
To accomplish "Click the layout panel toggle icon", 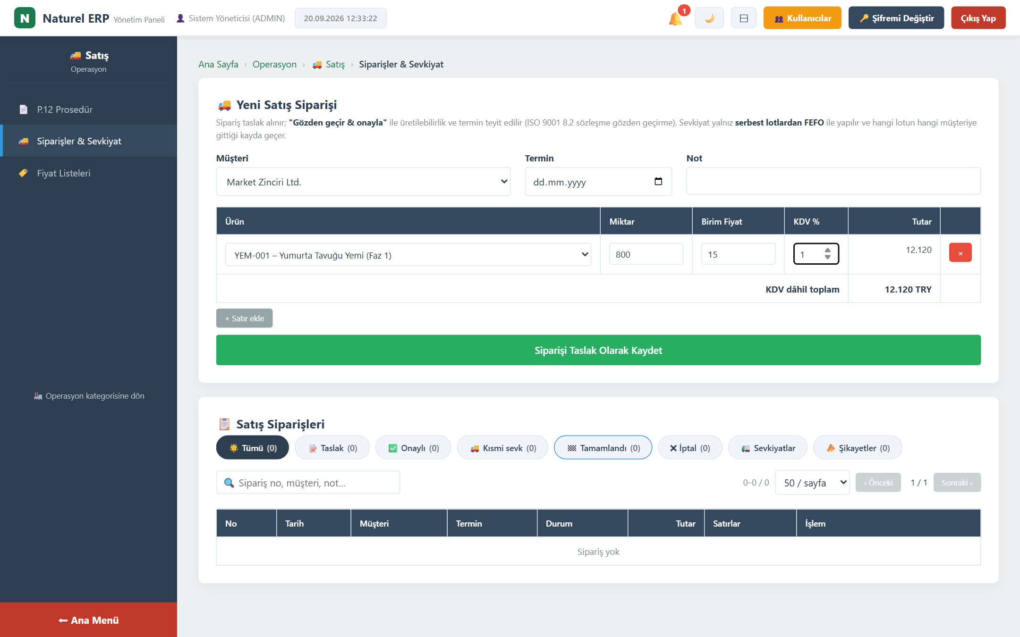I will click(743, 18).
